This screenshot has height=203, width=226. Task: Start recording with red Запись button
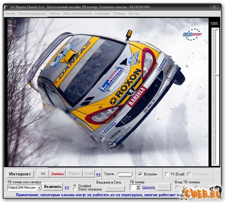(x=57, y=174)
